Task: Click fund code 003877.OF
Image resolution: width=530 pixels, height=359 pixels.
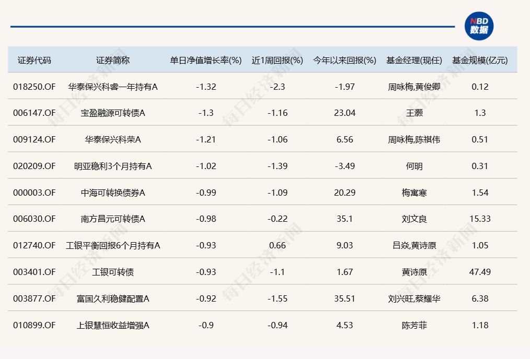Action: [34, 298]
